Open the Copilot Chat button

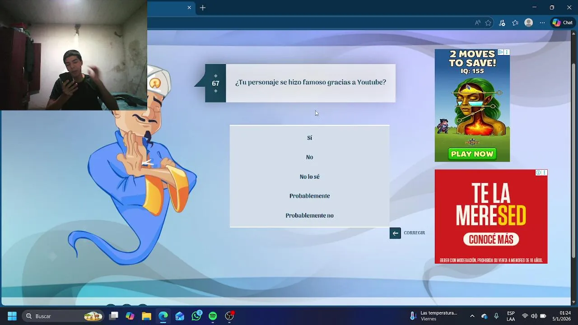pyautogui.click(x=563, y=23)
